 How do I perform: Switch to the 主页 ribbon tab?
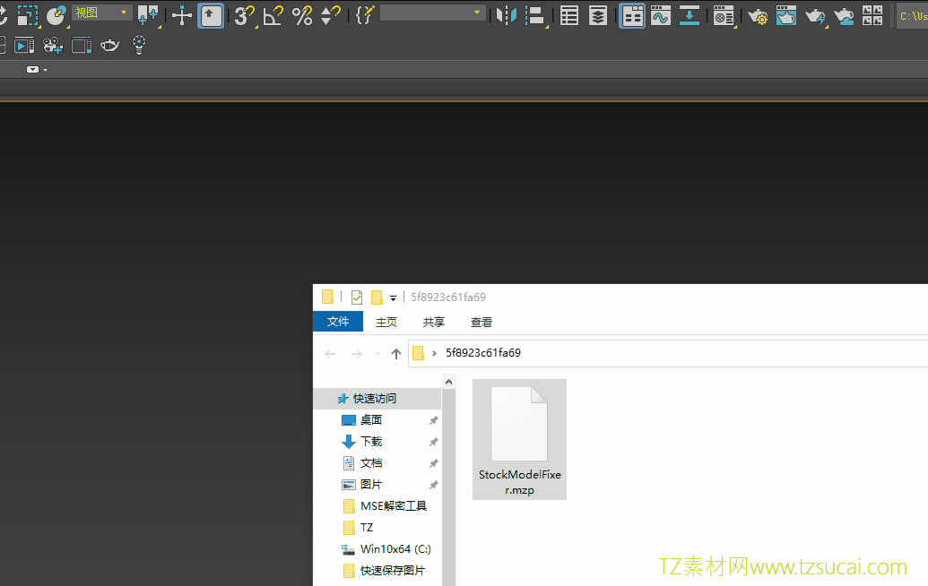[x=386, y=323]
